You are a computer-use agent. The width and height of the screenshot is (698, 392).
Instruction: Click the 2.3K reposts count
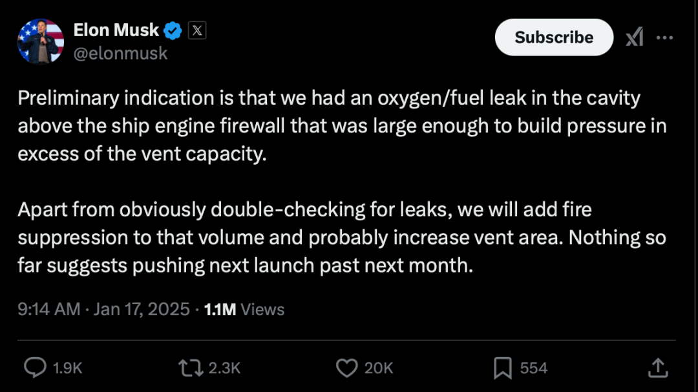coord(224,368)
